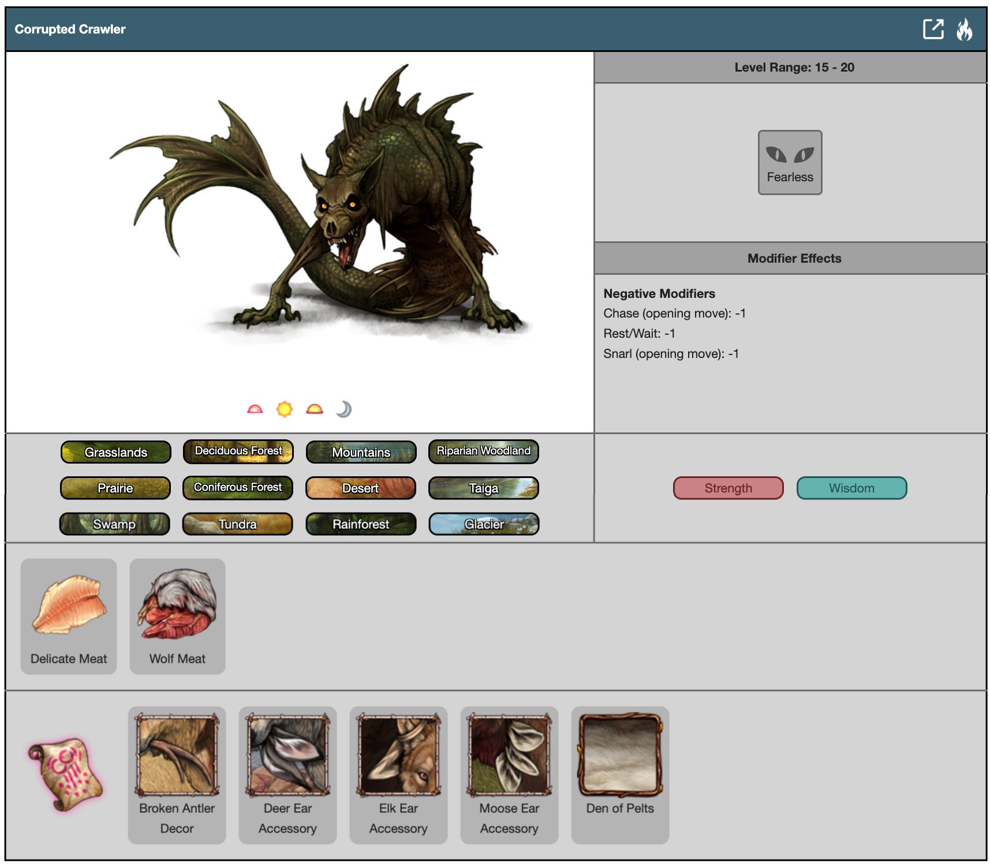Click the Riparian Woodland biome tag

click(x=484, y=451)
